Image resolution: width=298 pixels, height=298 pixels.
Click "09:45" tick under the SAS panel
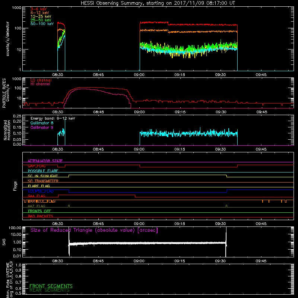[x=261, y=261]
